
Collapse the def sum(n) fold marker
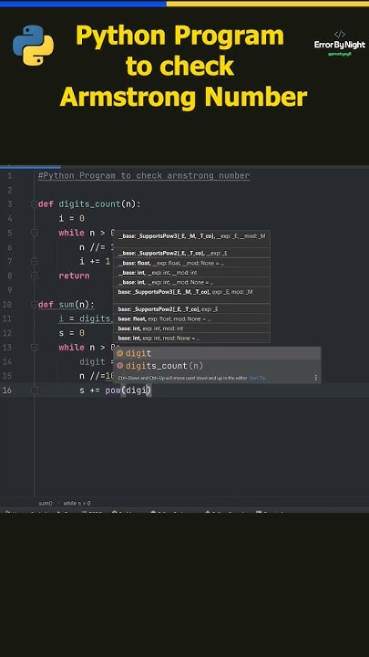click(34, 304)
